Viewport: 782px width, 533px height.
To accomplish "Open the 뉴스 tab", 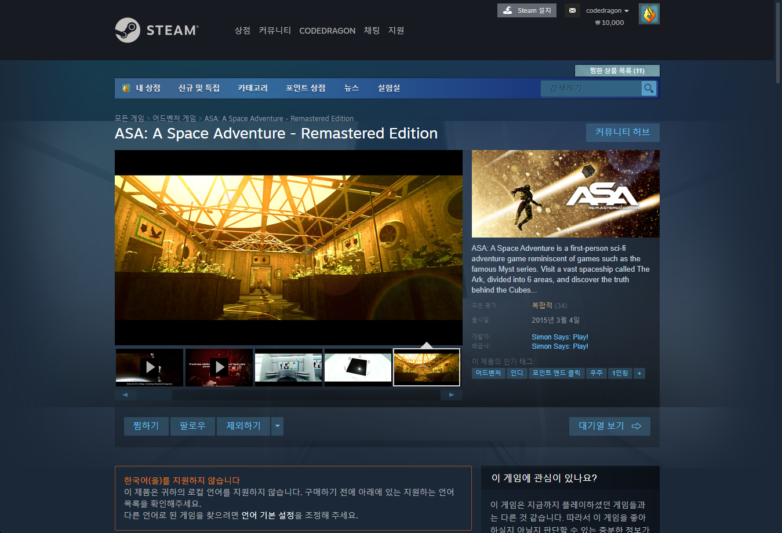I will 351,88.
